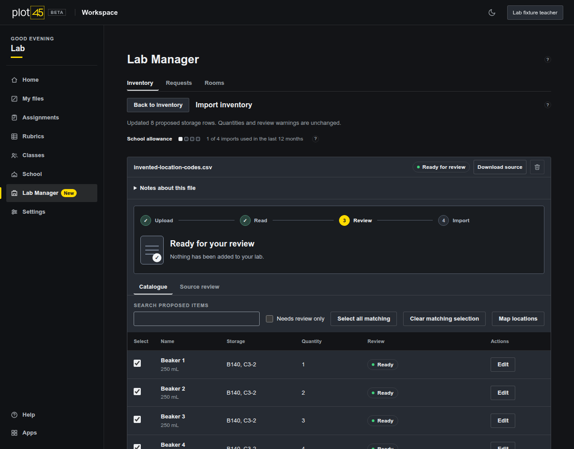Click Beaker 1 storage cell B140, C3-2

(241, 365)
